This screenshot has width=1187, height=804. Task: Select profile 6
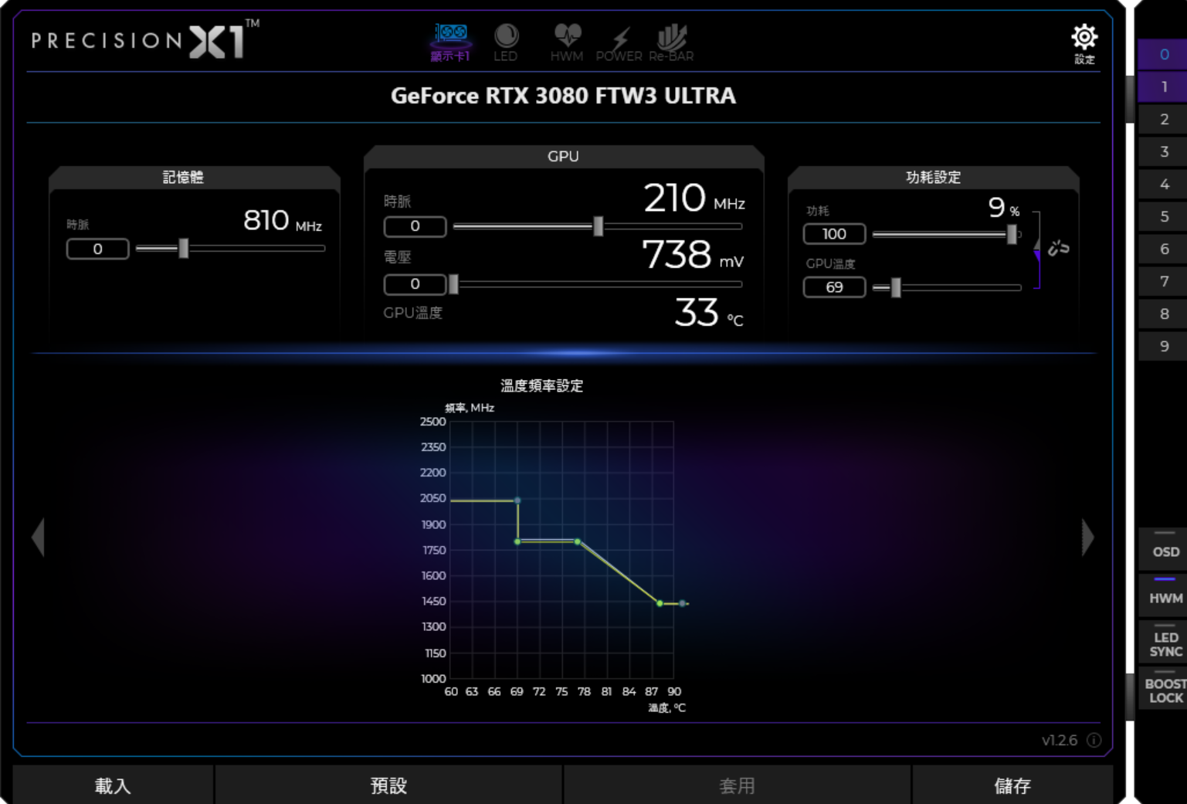(x=1164, y=249)
